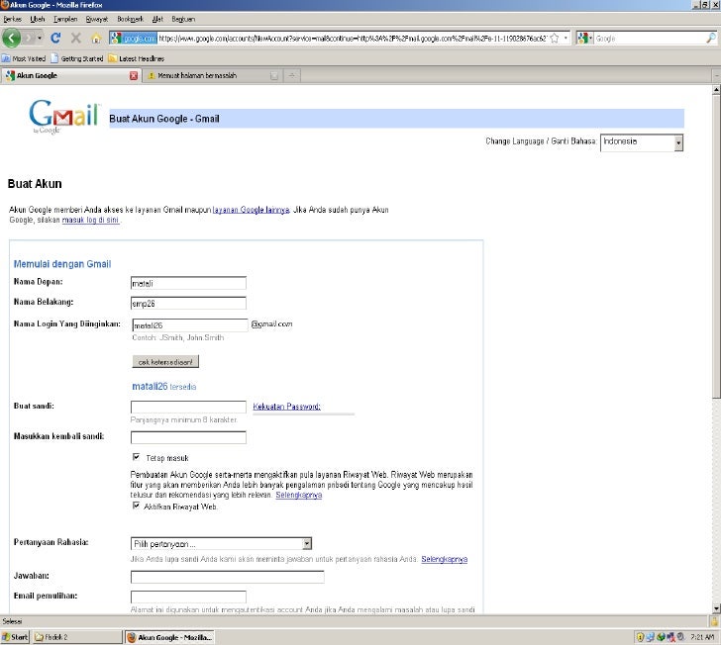Open the Tampilan menu
The image size is (721, 645).
tap(65, 19)
